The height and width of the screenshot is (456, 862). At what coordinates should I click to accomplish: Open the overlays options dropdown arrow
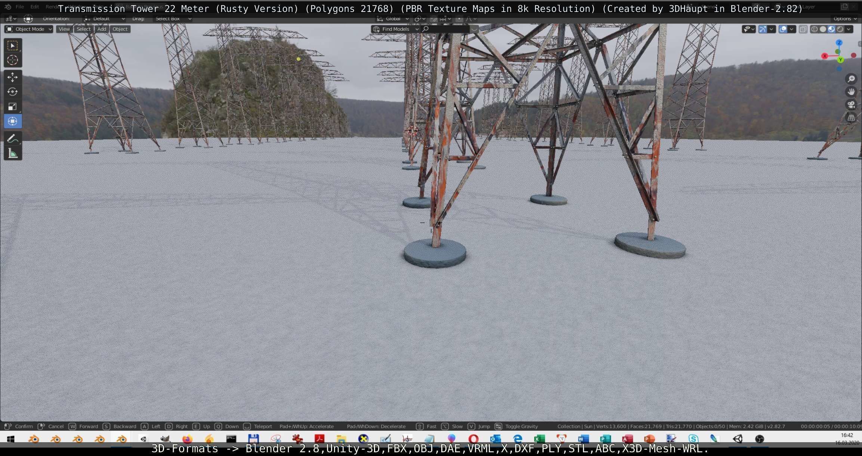pyautogui.click(x=791, y=29)
